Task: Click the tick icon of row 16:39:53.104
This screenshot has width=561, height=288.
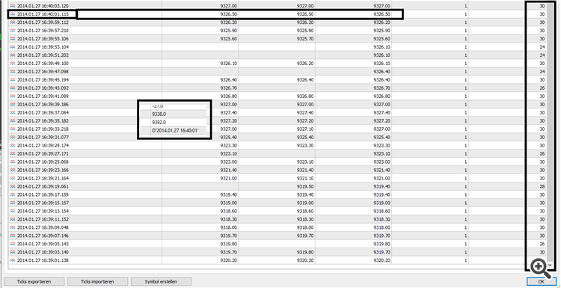Action: click(x=13, y=47)
